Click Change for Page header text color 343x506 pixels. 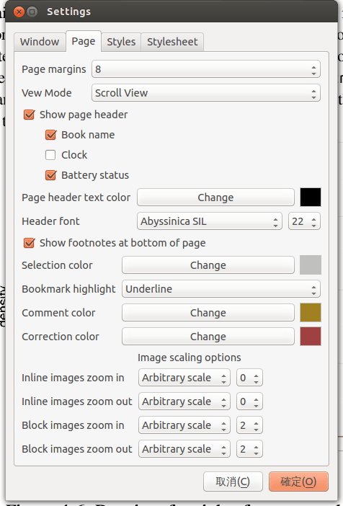(x=215, y=197)
